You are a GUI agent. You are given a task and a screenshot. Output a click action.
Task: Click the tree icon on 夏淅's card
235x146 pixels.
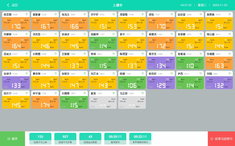tap(113, 93)
